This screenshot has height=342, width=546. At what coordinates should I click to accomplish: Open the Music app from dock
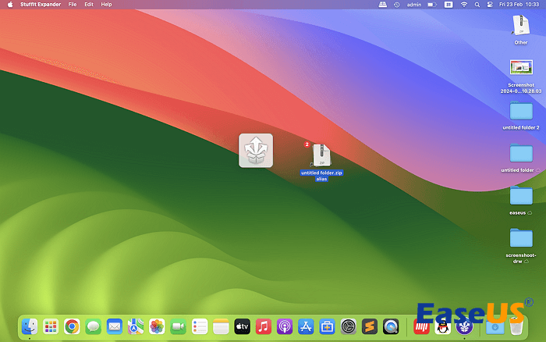pos(263,326)
